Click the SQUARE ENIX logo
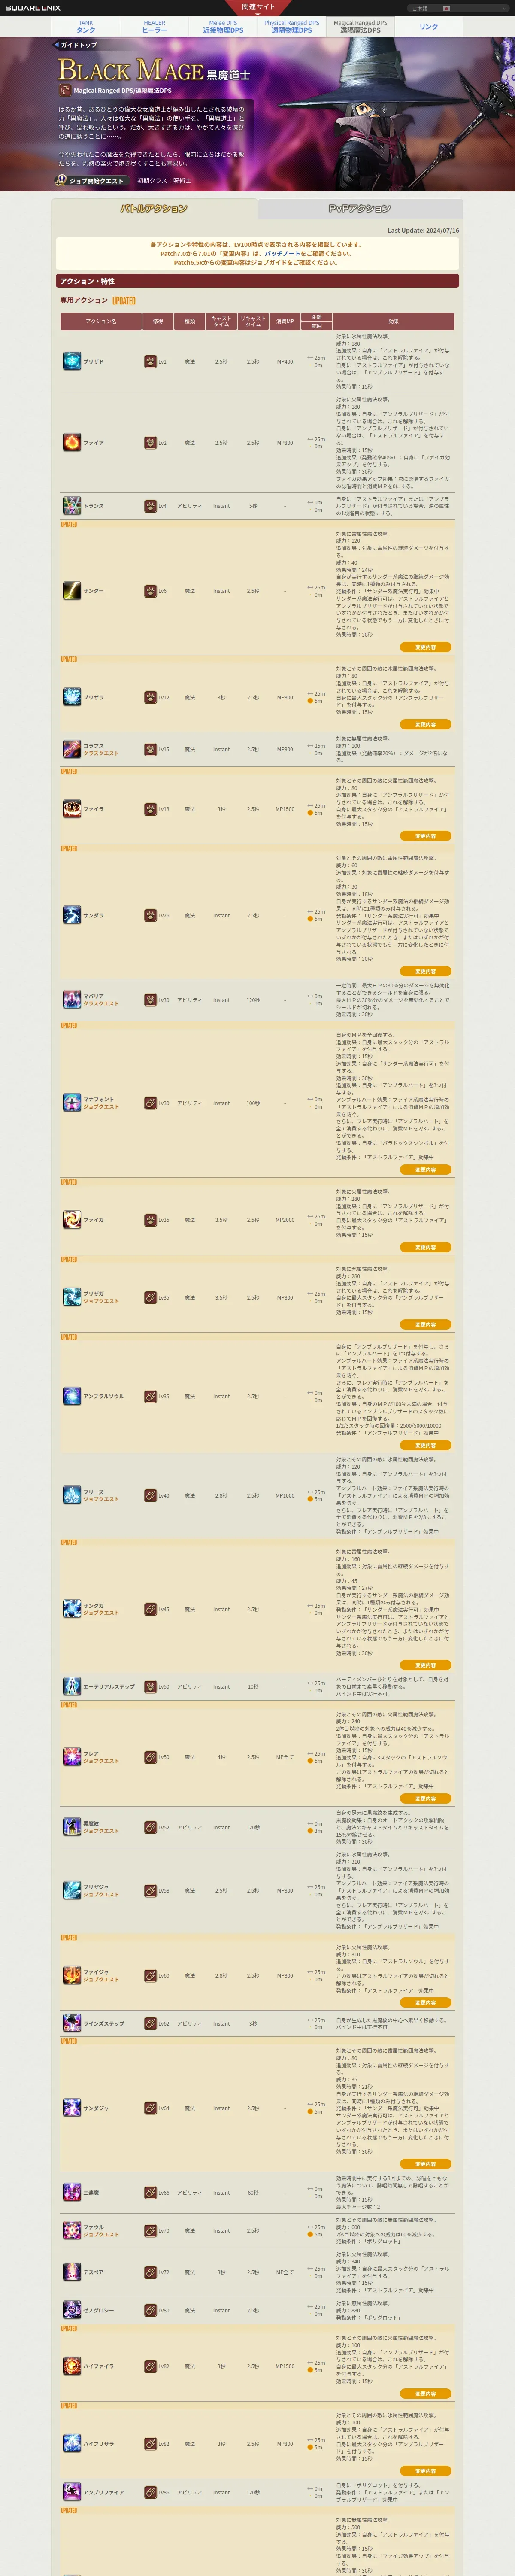The image size is (515, 2576). (x=32, y=8)
